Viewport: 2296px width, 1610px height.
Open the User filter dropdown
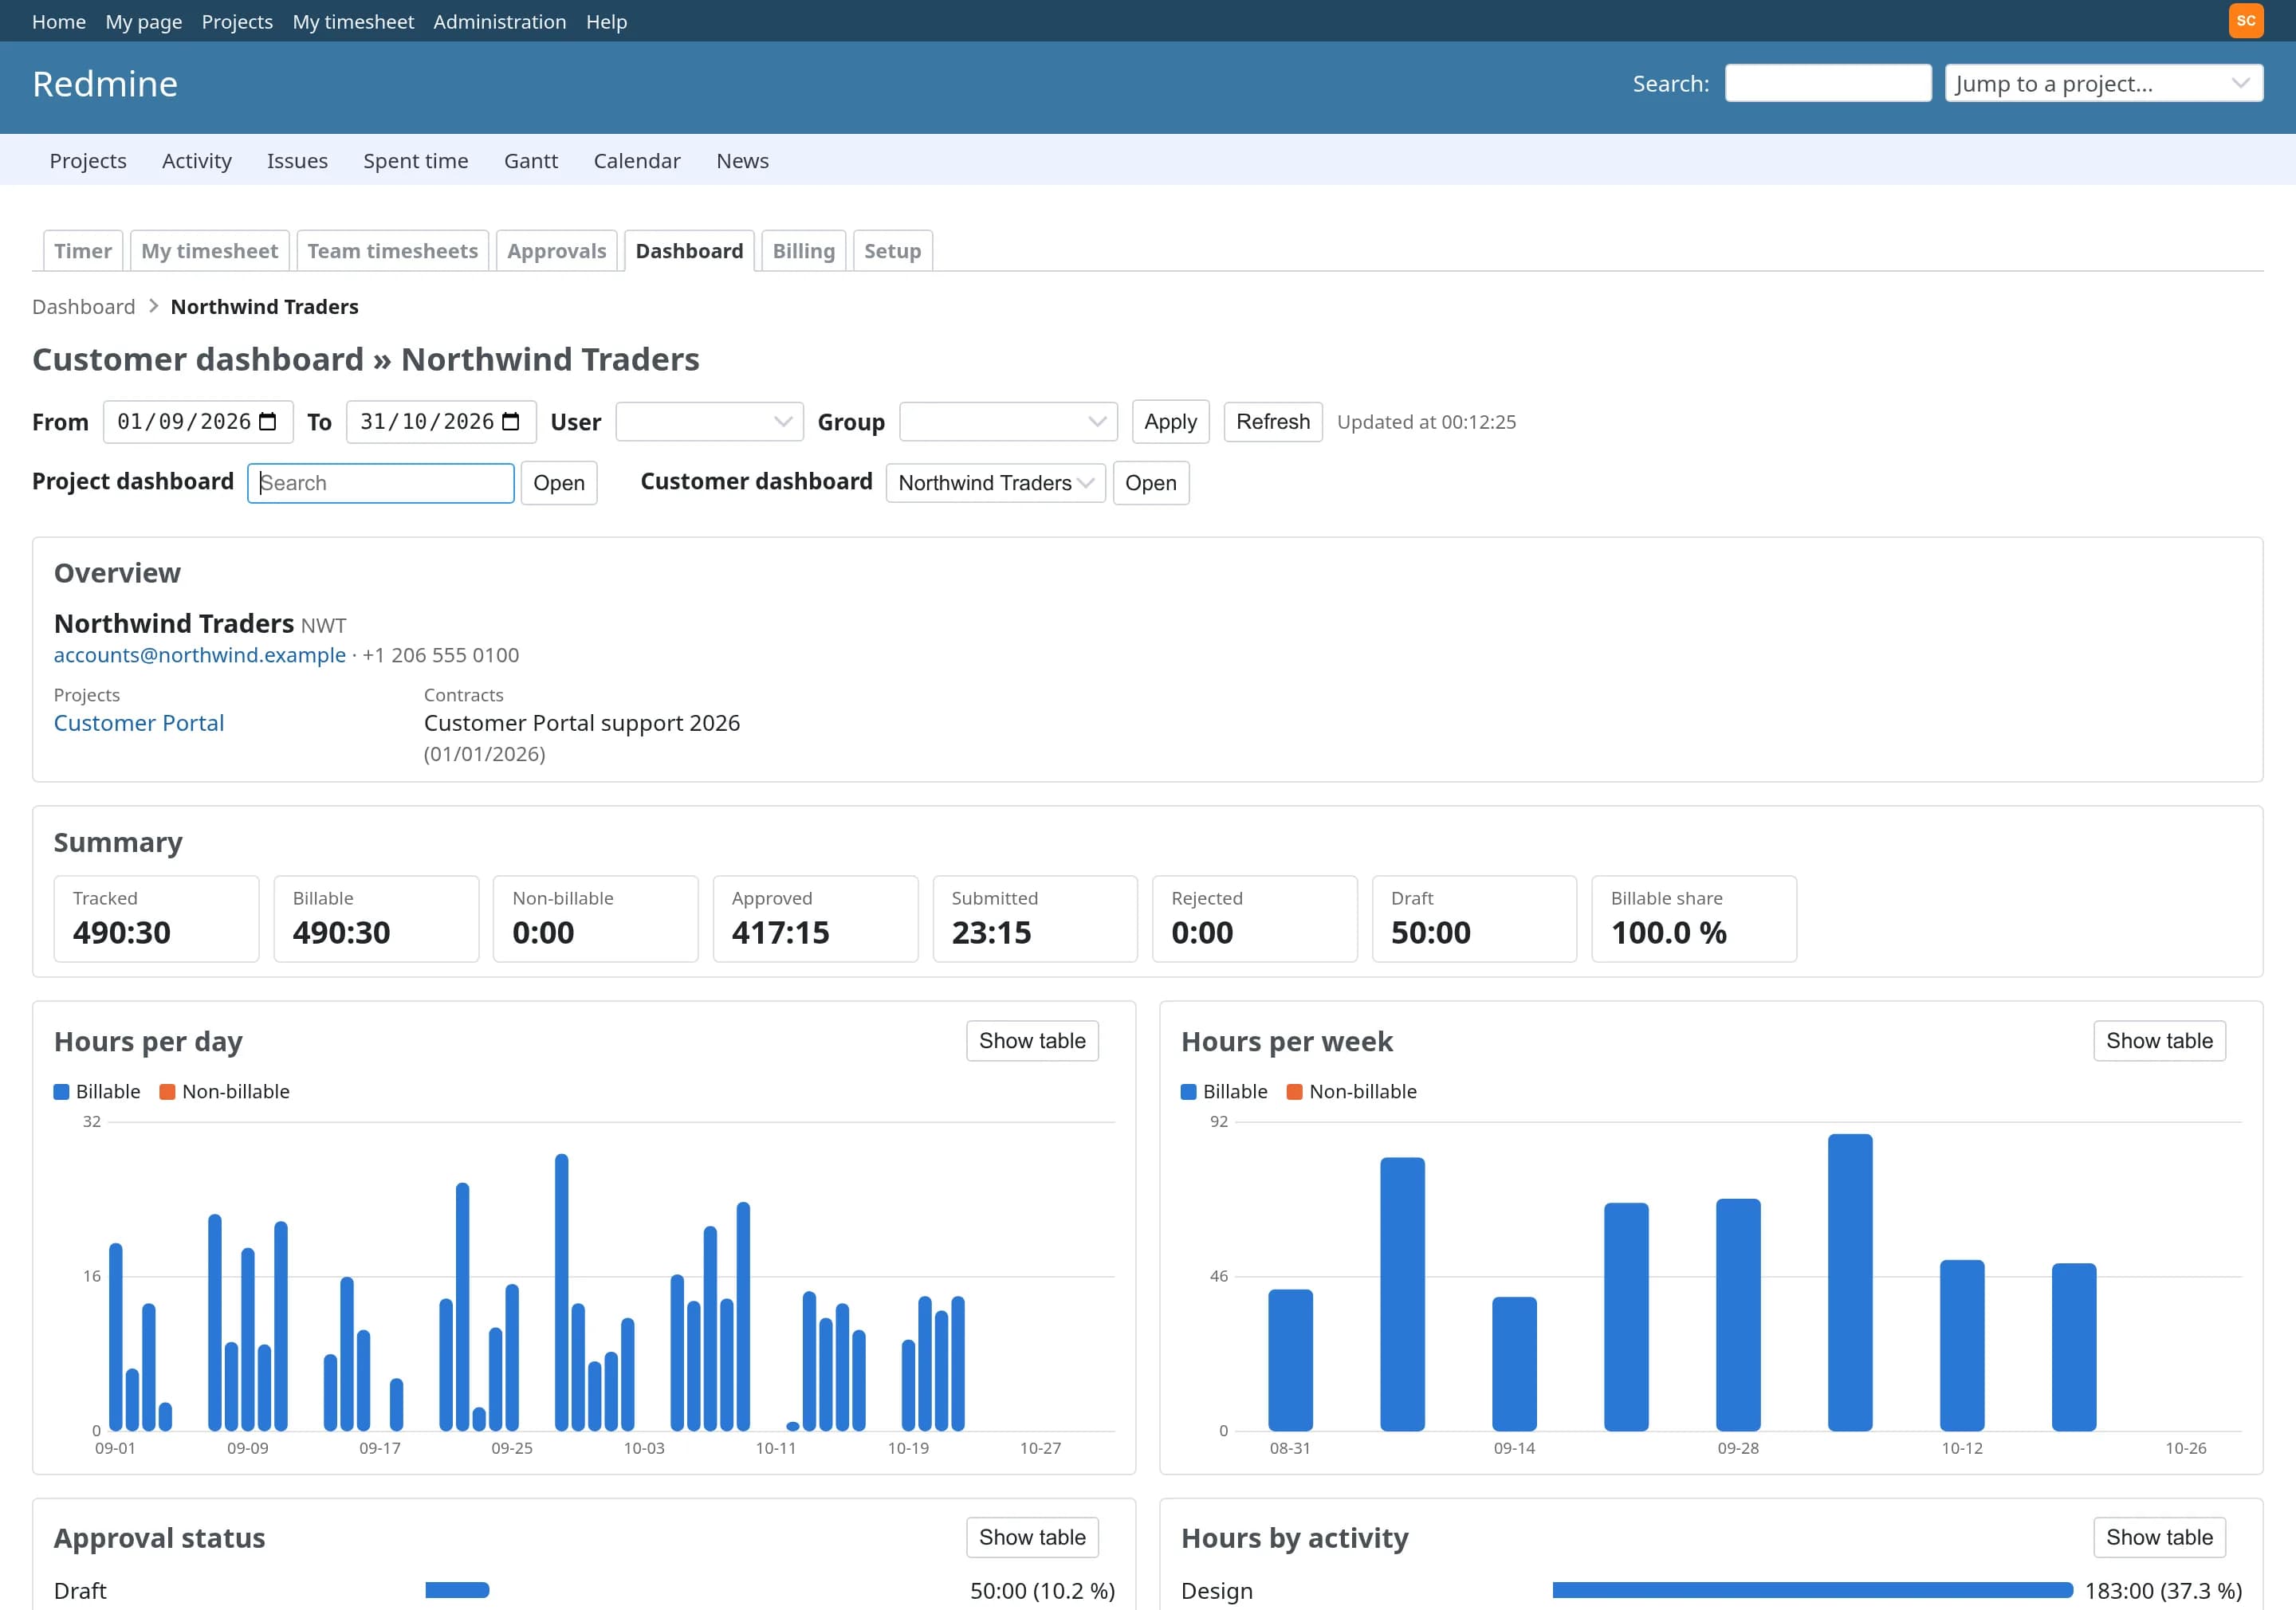(709, 422)
